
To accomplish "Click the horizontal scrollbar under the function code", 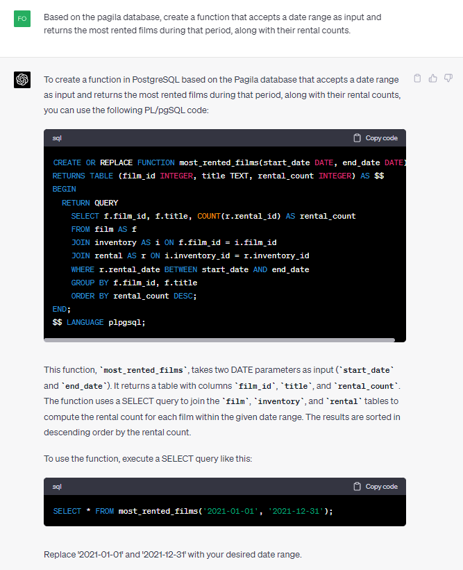I will pos(219,340).
